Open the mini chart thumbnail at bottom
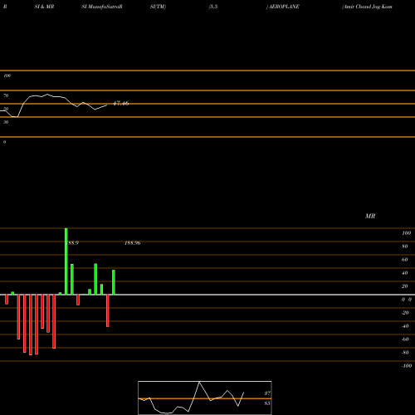 (x=205, y=398)
